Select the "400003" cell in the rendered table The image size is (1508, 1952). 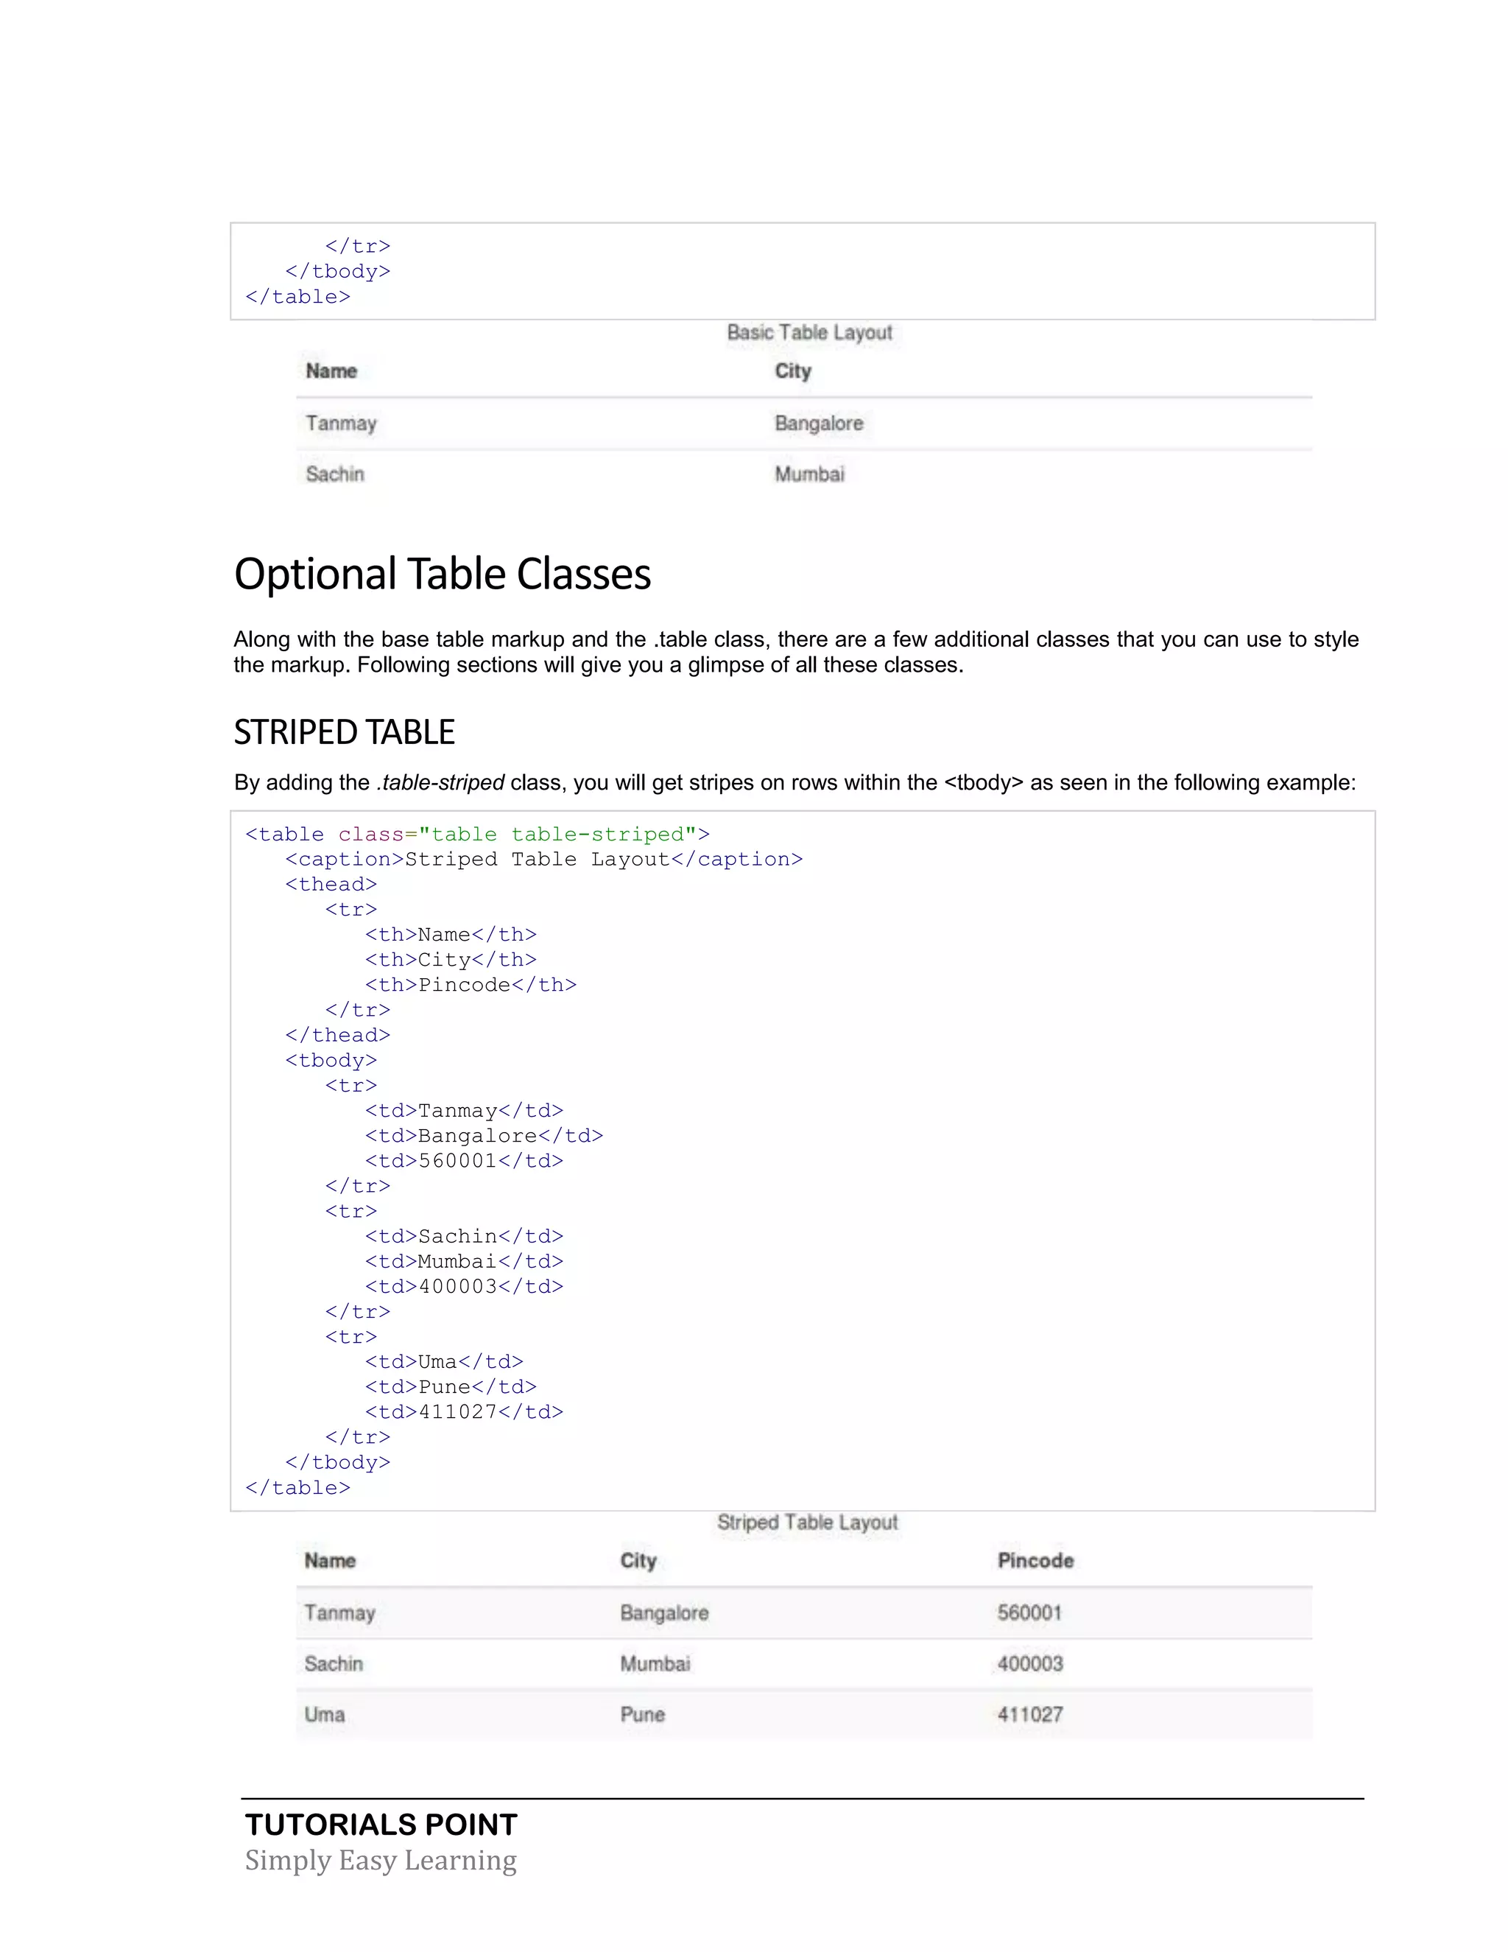(x=1030, y=1663)
